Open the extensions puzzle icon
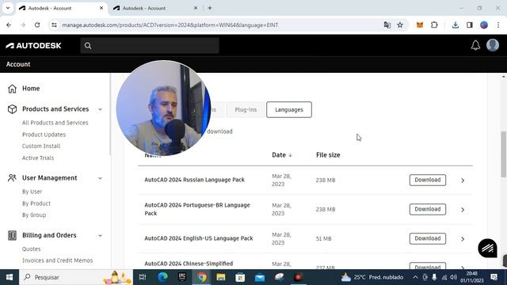Viewport: 507px width, 285px height. click(434, 25)
